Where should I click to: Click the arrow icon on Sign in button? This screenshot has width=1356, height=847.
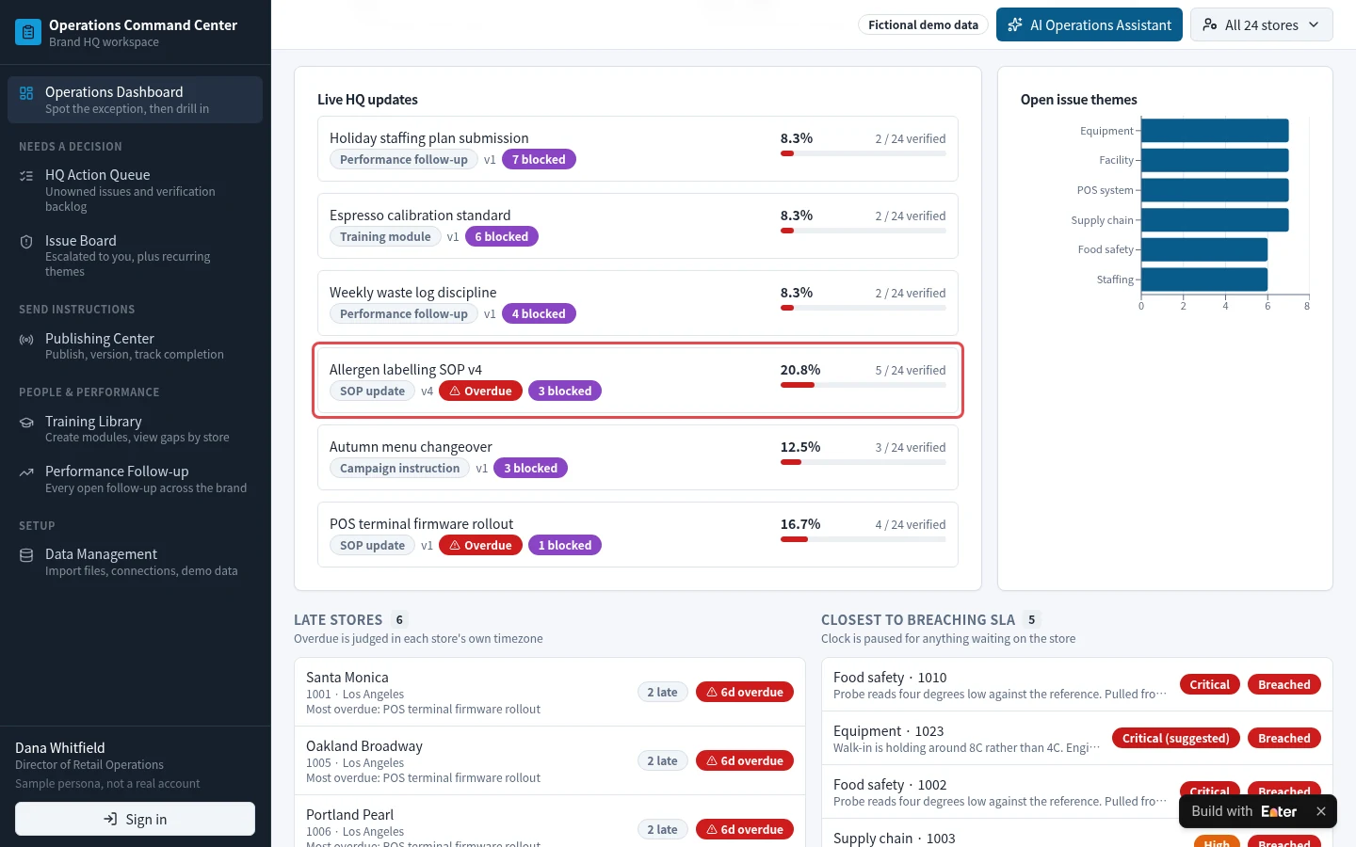(111, 820)
